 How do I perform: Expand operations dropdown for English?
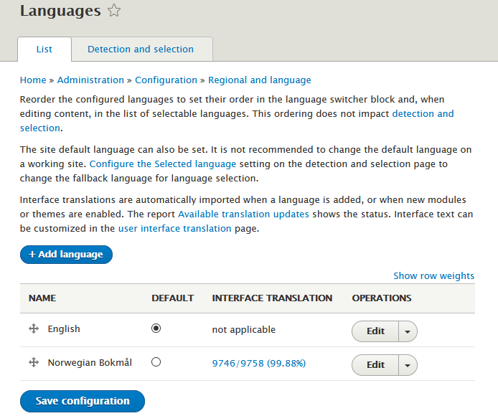[x=408, y=331]
